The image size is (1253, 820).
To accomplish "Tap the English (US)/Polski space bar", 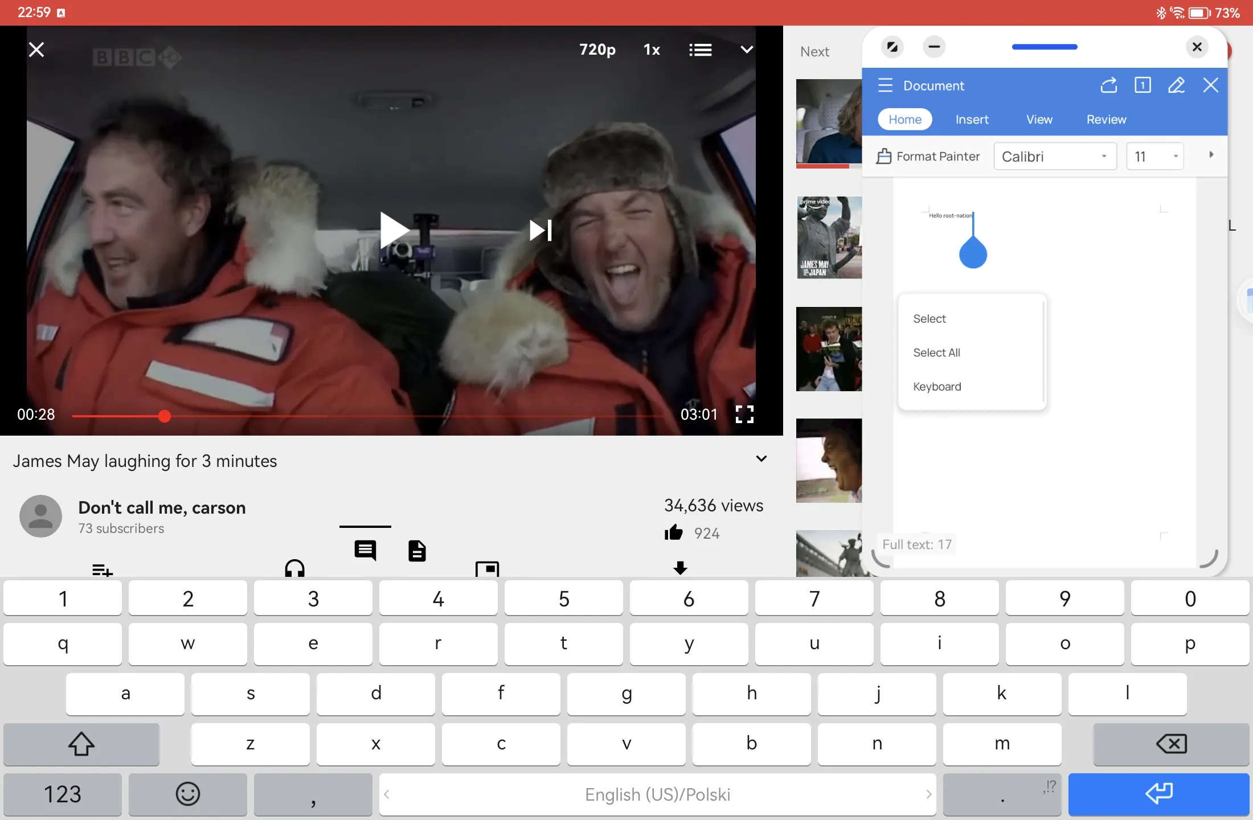I will [x=657, y=794].
